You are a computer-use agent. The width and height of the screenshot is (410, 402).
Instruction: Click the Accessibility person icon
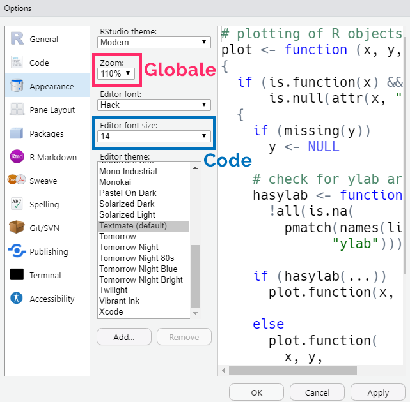pos(17,298)
